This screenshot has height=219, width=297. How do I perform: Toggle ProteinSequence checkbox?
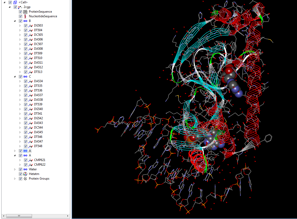point(20,12)
